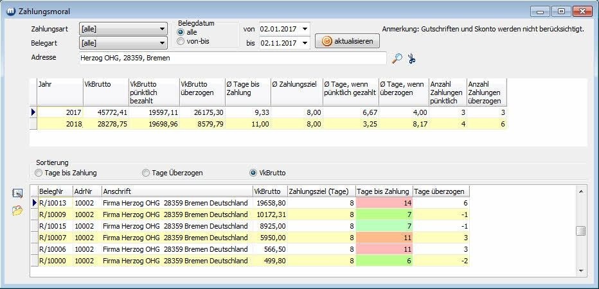Viewport: 599px width, 289px height.
Task: Click the Tage bis Zahlung column header
Action: 383,191
